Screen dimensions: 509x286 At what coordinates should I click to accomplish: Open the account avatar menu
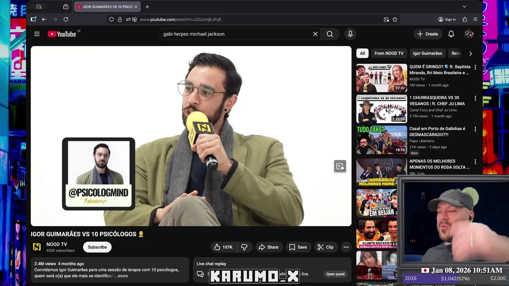(x=469, y=34)
